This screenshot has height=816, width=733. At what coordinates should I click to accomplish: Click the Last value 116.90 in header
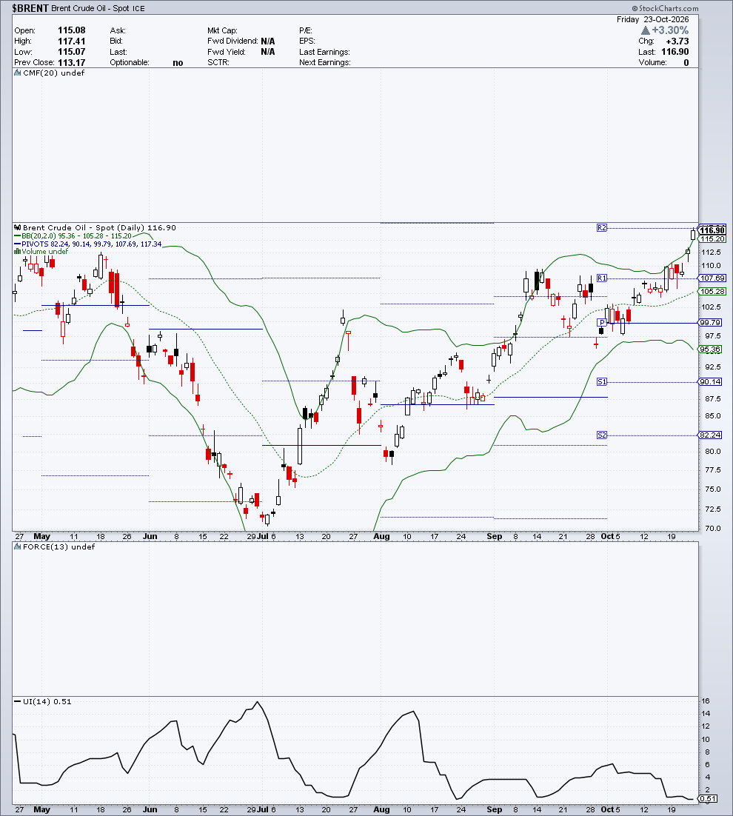[x=675, y=52]
